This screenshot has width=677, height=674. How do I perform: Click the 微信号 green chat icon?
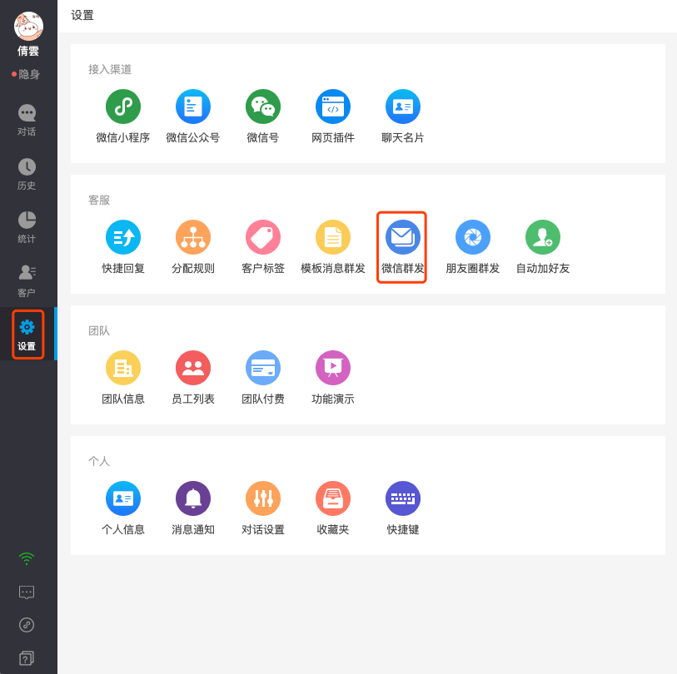pos(263,107)
